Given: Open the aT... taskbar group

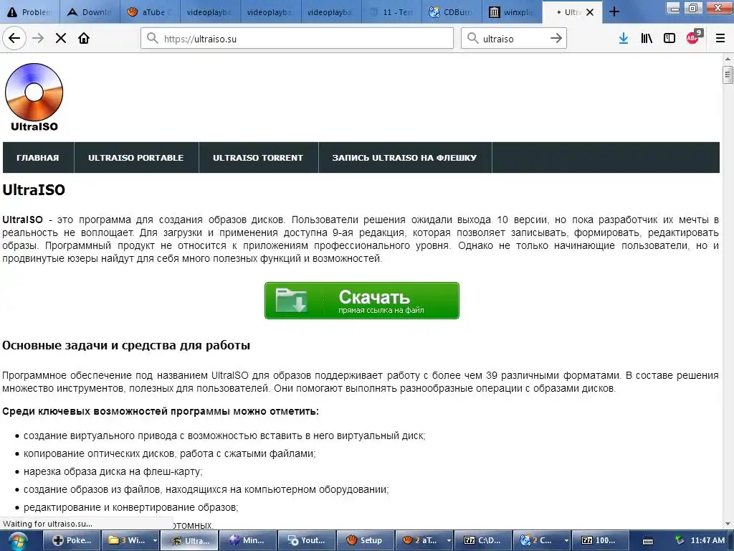Looking at the screenshot, I should tap(420, 541).
